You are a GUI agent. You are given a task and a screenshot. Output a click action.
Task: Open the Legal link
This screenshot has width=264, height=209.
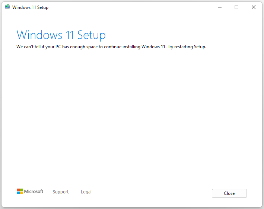86,192
